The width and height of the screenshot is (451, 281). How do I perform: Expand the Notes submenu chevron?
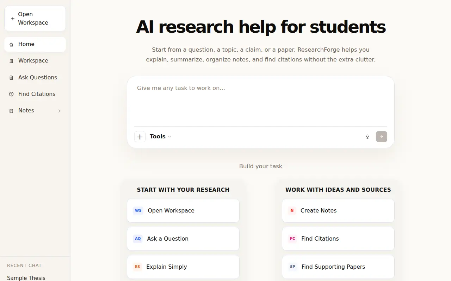click(x=59, y=111)
